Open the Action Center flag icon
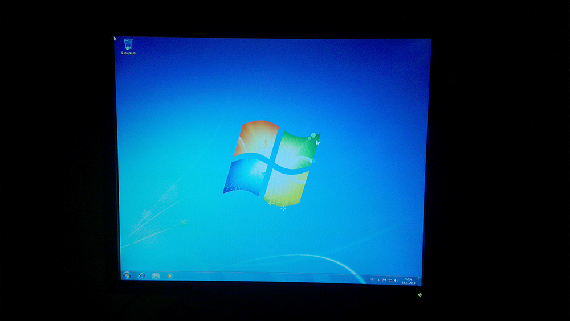Screen dimensions: 570x321 pyautogui.click(x=385, y=280)
